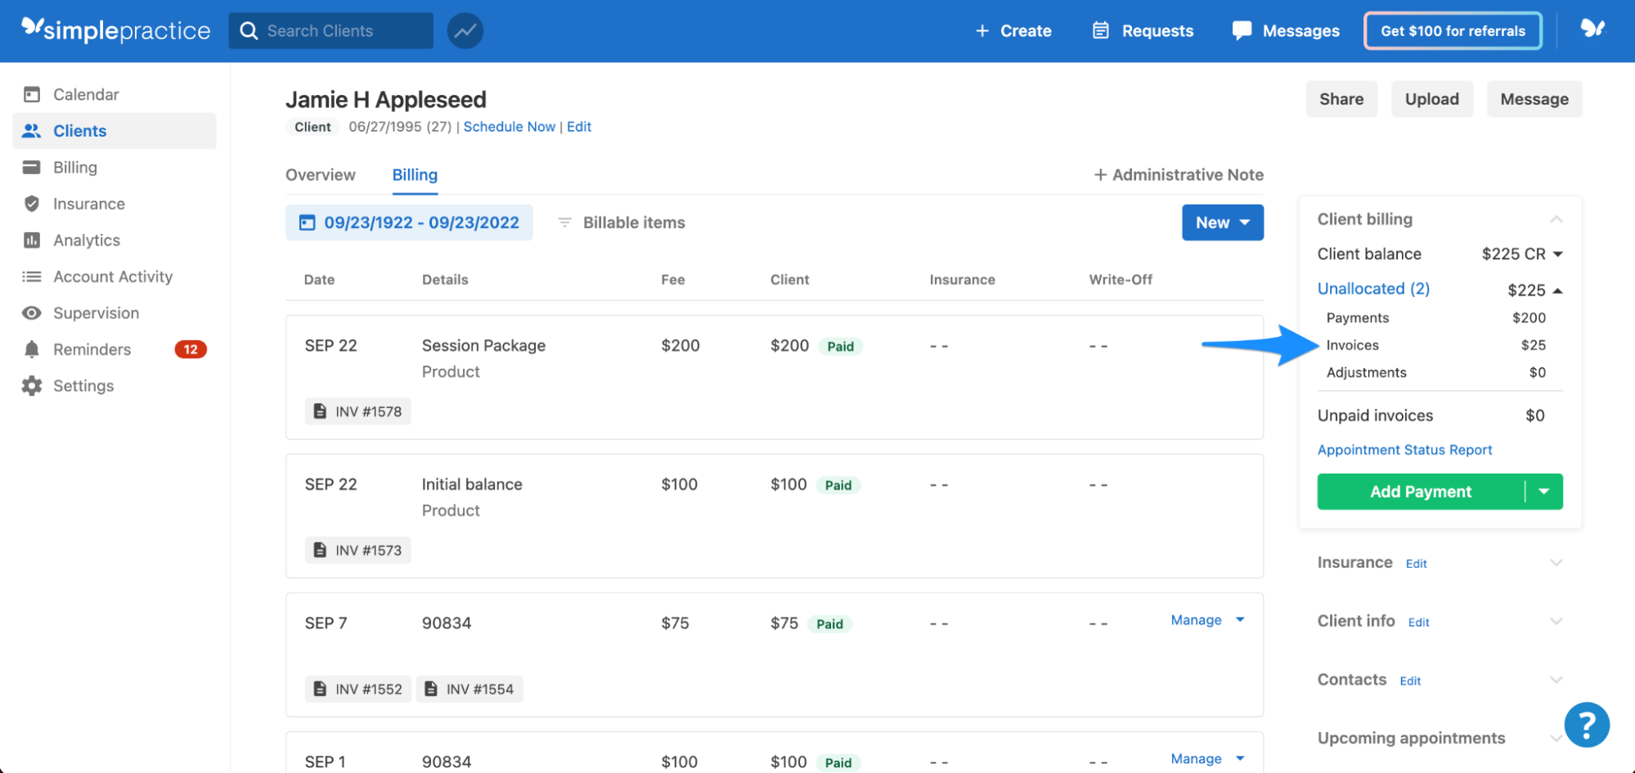Open the analytics trend icon in header
The width and height of the screenshot is (1635, 773).
pos(465,31)
